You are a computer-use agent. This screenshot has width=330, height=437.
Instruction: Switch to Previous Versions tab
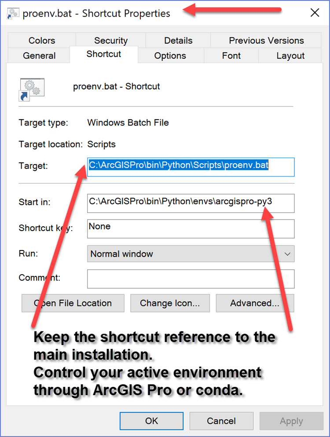[266, 40]
